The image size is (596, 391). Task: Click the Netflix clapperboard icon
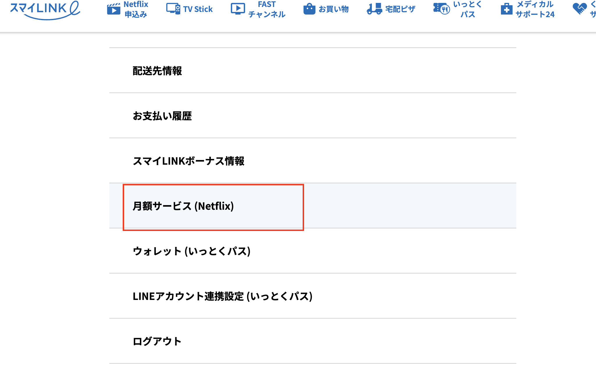click(x=113, y=9)
